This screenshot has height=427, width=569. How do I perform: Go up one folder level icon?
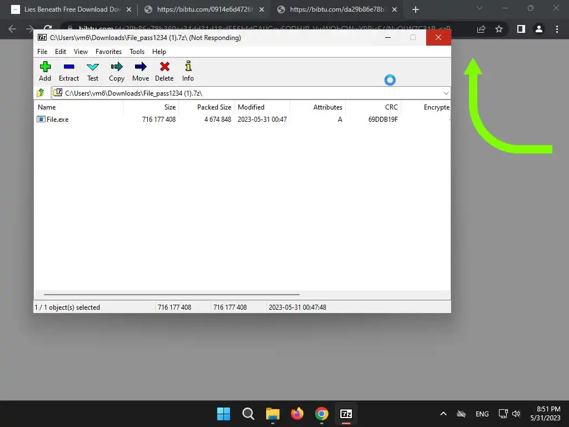click(40, 93)
